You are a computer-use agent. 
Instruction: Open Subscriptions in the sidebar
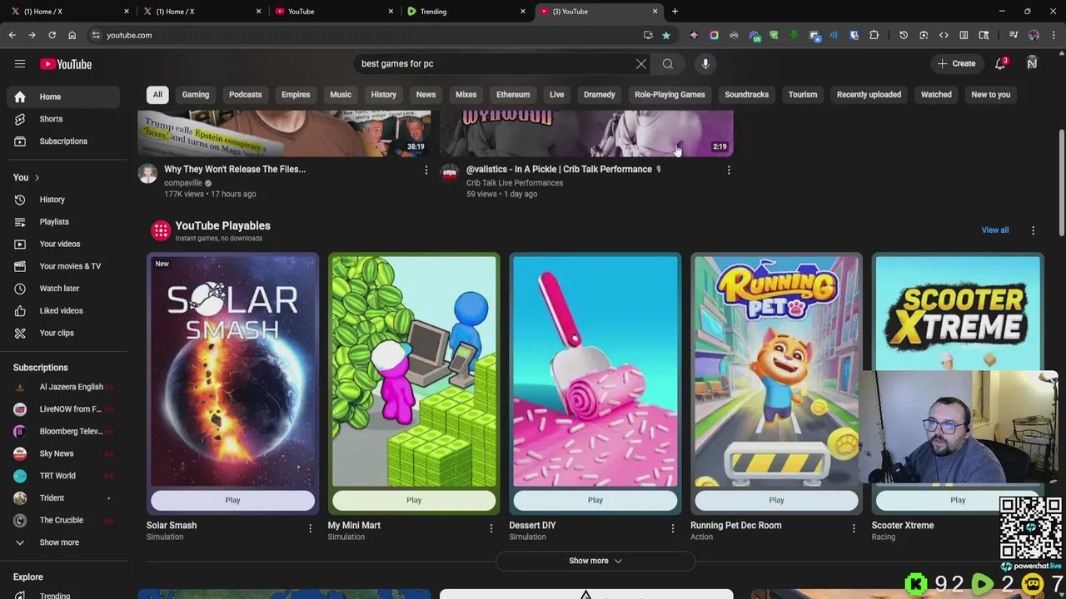[63, 141]
